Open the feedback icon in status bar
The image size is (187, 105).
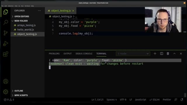pyautogui.click(x=176, y=100)
